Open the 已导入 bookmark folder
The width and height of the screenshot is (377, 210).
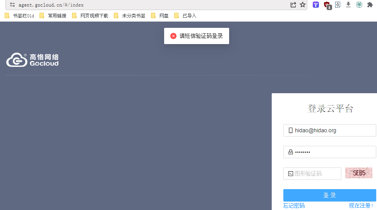click(185, 16)
